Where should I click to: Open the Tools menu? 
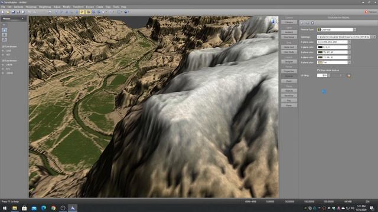[116, 7]
